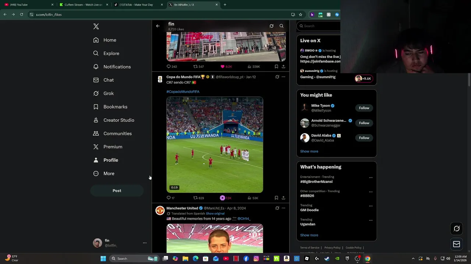Open account menu dots next to fin
Viewport: 471px width, 264px height.
point(145,243)
